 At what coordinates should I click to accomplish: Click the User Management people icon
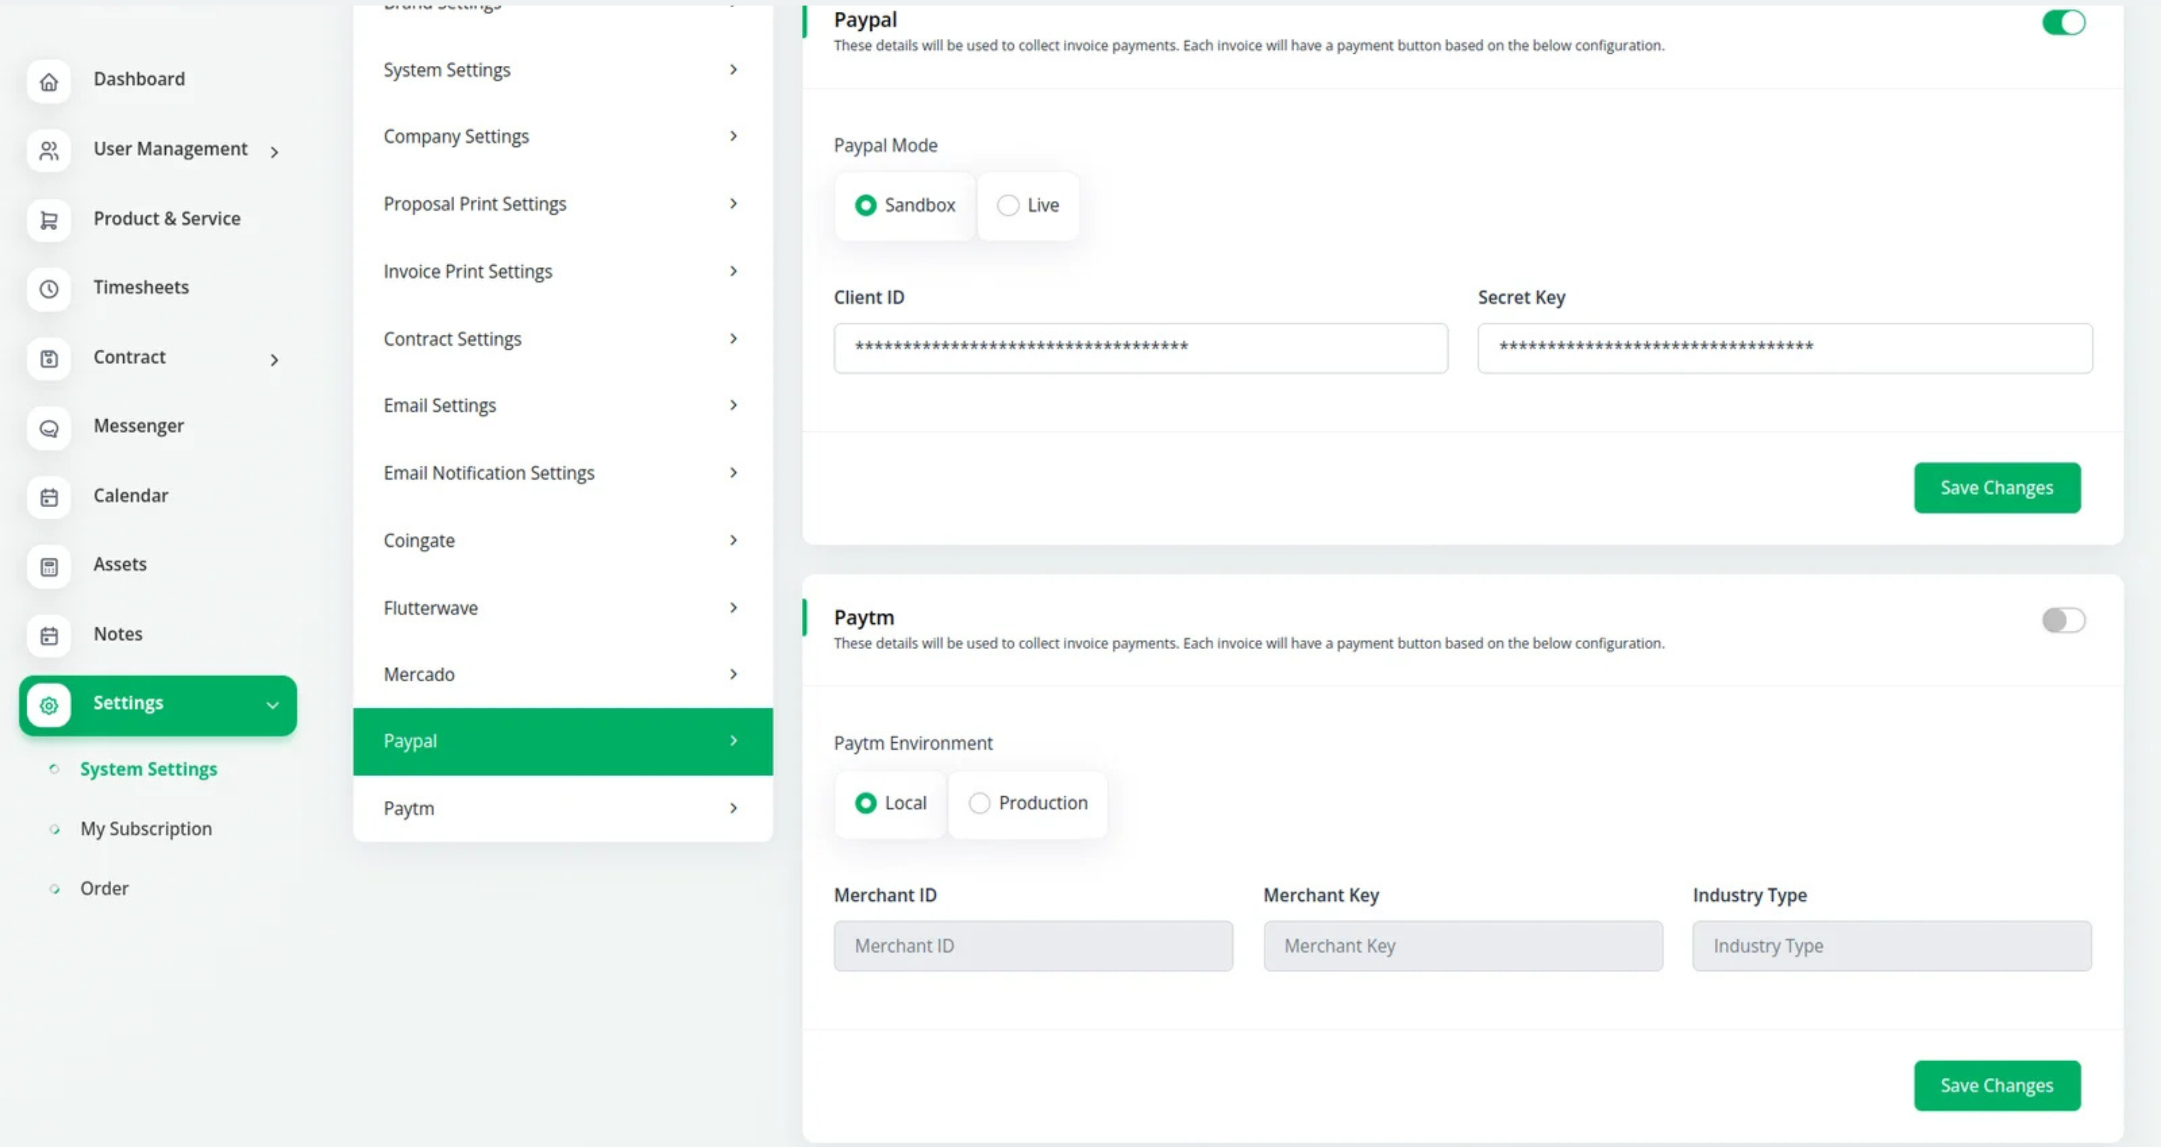click(48, 151)
